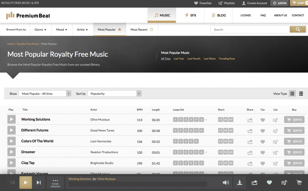This screenshot has height=191, width=308.
Task: Share the Clap Tap track
Action: [250, 163]
